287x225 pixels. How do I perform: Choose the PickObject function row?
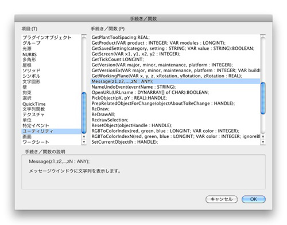(176, 98)
